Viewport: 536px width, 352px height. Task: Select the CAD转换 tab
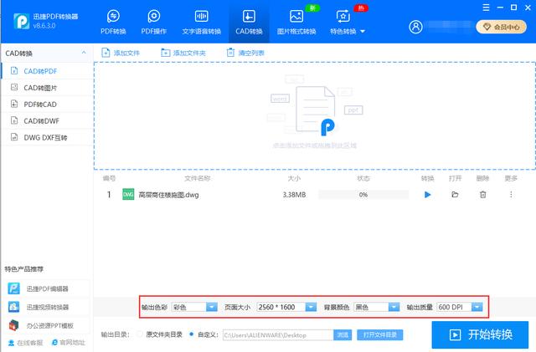(249, 23)
